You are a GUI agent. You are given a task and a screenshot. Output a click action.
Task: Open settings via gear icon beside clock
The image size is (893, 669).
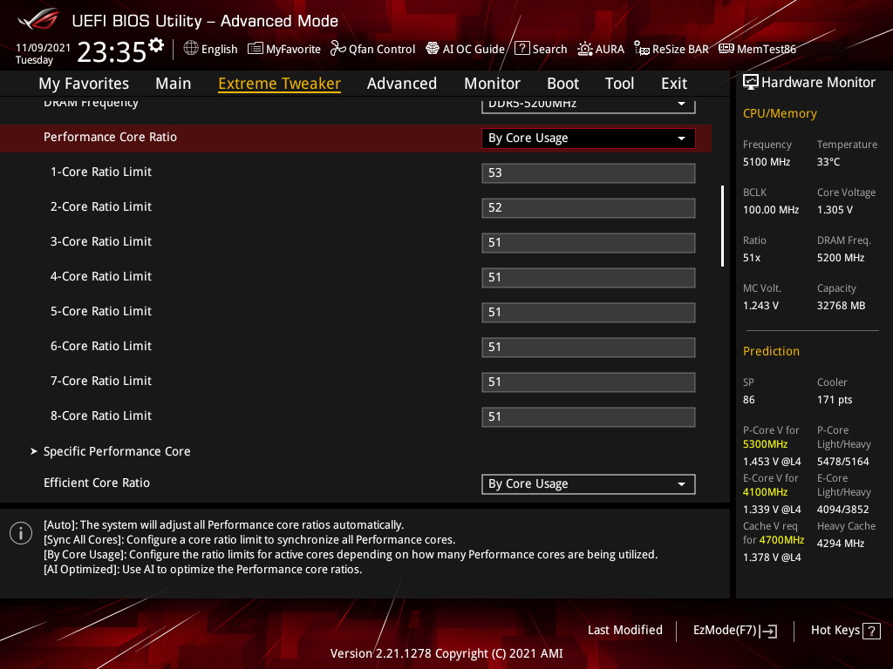coord(156,44)
